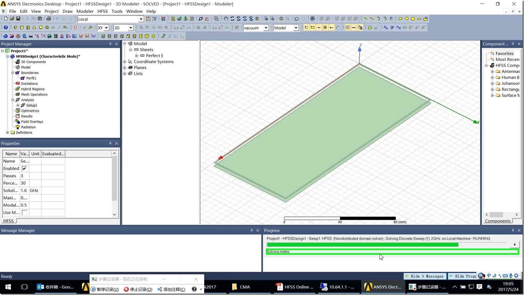Select the Draw regular polygon tool
The width and height of the screenshot is (524, 295).
[x=413, y=19]
